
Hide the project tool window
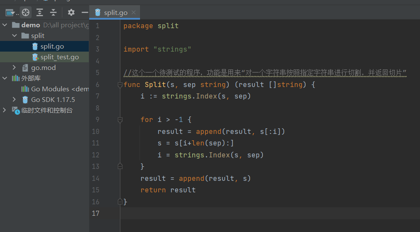tap(85, 12)
